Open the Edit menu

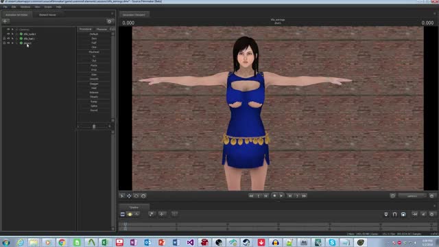[14, 7]
